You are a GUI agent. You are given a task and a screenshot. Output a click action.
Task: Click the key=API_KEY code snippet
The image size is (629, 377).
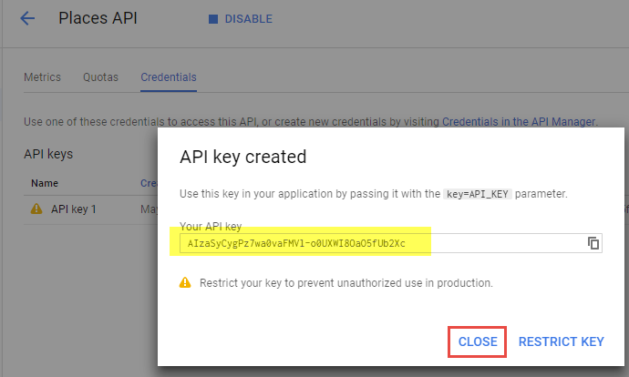[x=478, y=194]
